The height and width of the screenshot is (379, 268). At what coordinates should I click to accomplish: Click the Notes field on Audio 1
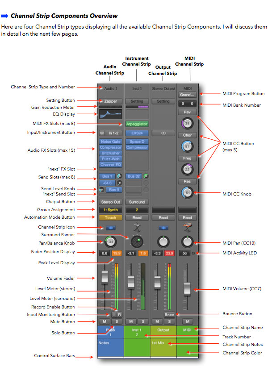tap(110, 348)
